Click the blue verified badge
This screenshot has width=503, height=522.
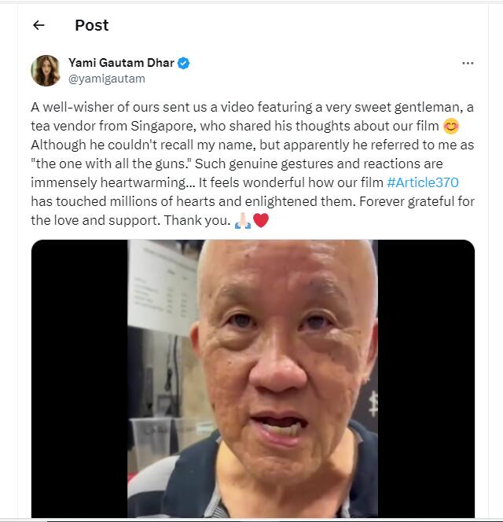pos(183,63)
